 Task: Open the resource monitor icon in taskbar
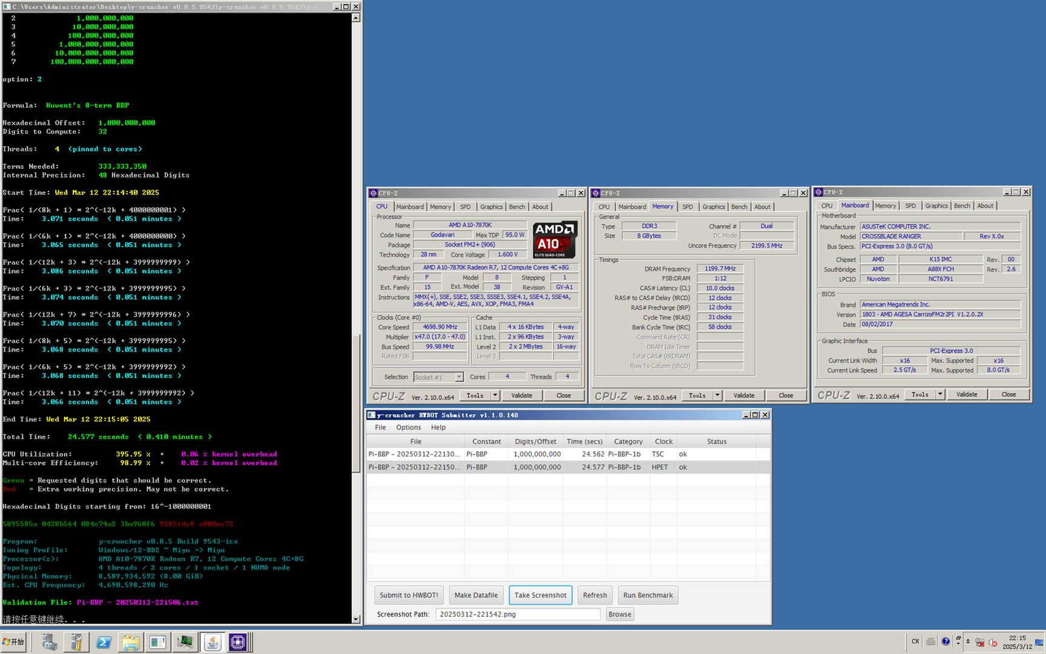[185, 642]
